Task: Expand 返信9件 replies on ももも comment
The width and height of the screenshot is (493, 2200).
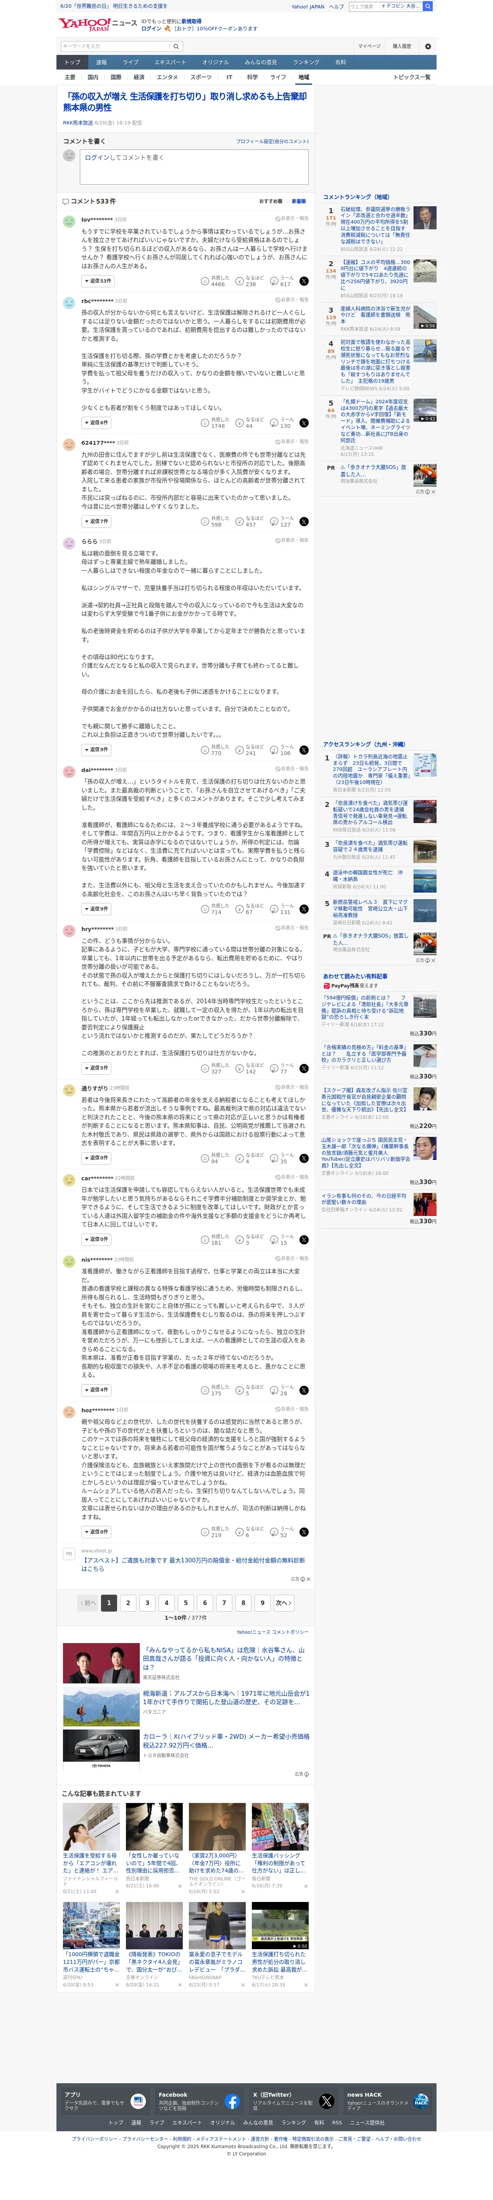Action: 96,749
